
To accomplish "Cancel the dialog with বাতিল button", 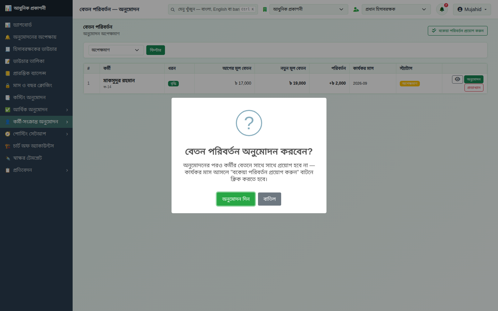I will point(269,199).
